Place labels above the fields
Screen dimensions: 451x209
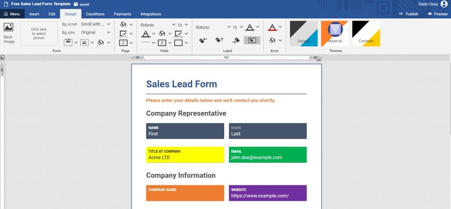219,40
